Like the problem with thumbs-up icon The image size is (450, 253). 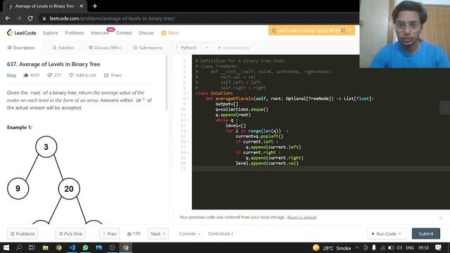26,75
